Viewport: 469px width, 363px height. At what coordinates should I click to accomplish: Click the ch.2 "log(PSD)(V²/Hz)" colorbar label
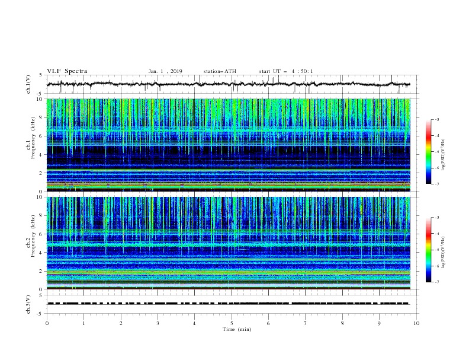coord(444,253)
